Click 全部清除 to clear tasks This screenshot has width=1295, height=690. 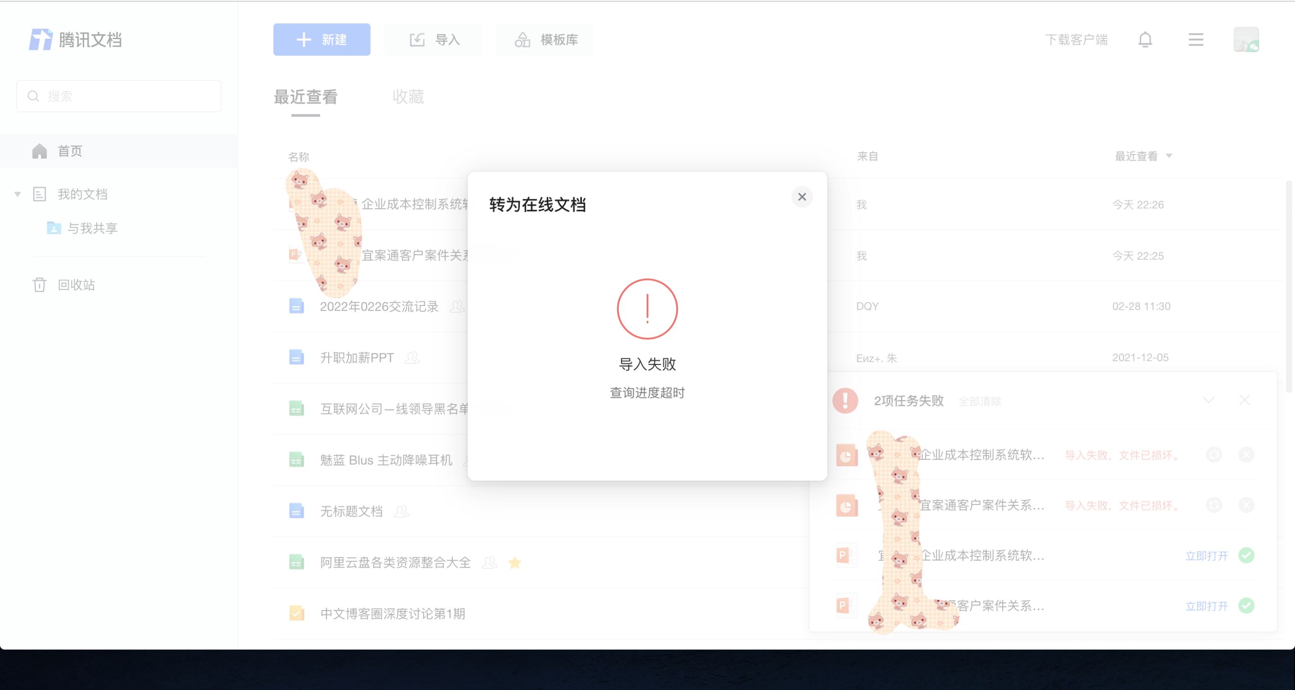point(979,401)
